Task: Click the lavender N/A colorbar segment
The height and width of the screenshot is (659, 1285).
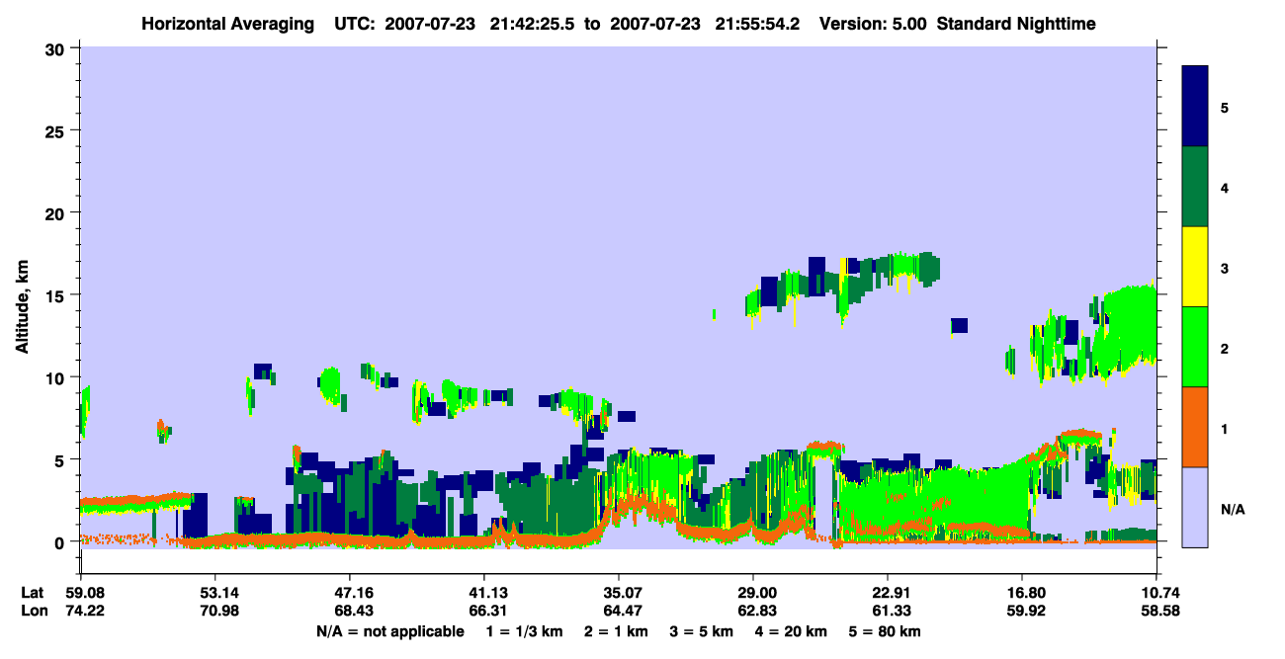Action: [x=1195, y=507]
